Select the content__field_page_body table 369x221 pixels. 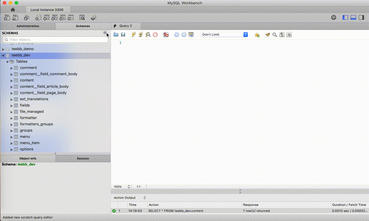click(x=43, y=93)
